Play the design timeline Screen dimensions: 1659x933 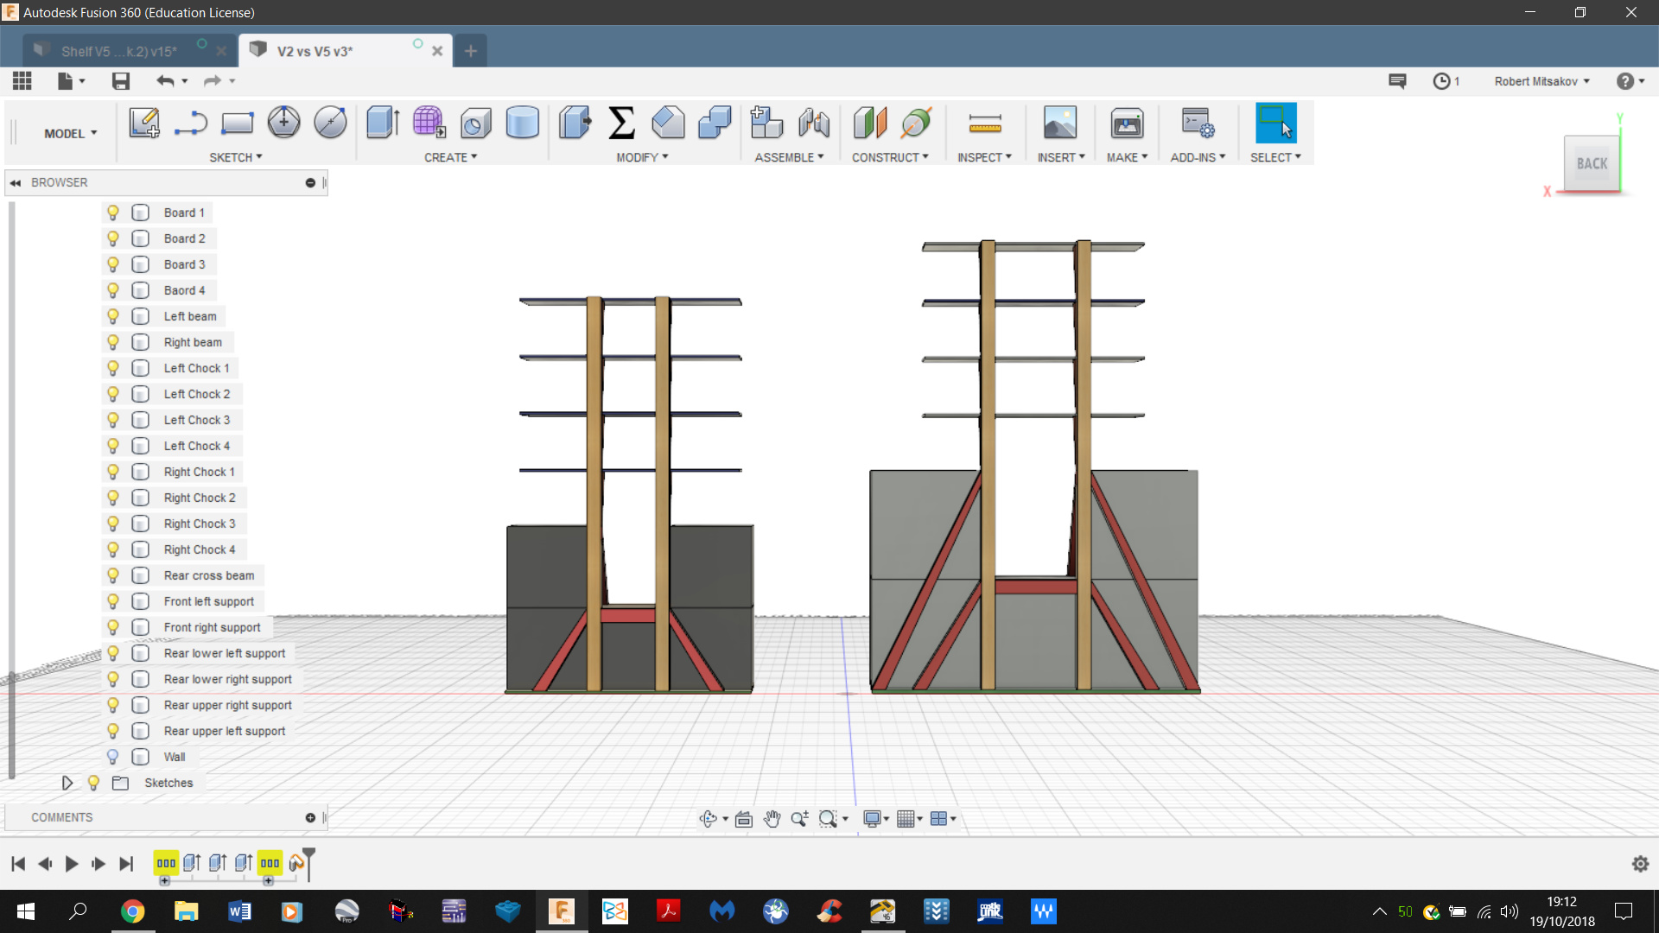click(x=72, y=863)
